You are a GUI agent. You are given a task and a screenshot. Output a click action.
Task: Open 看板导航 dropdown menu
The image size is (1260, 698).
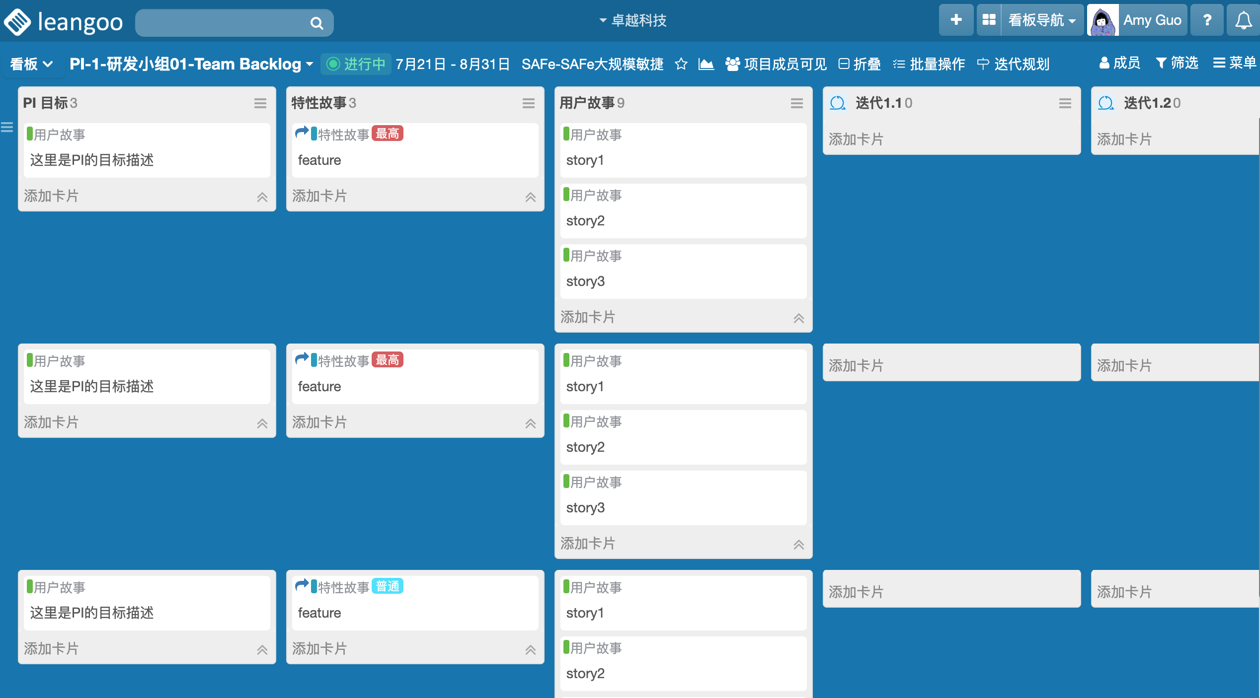coord(1042,20)
